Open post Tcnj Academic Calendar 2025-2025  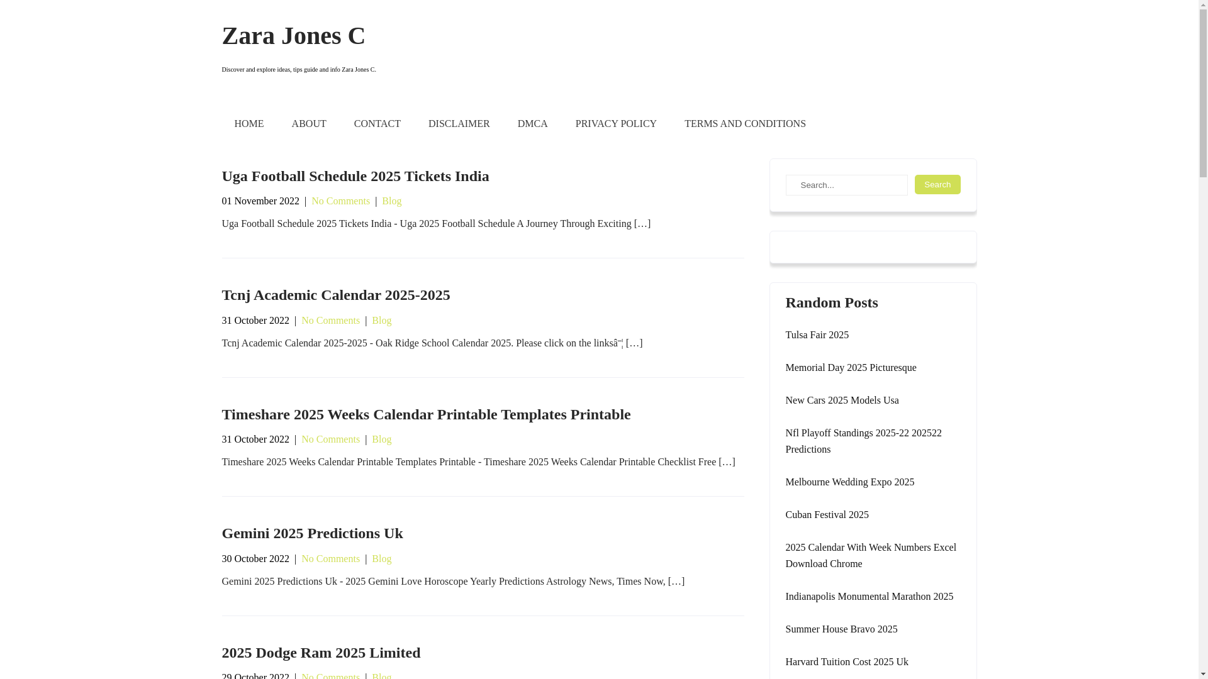point(336,295)
